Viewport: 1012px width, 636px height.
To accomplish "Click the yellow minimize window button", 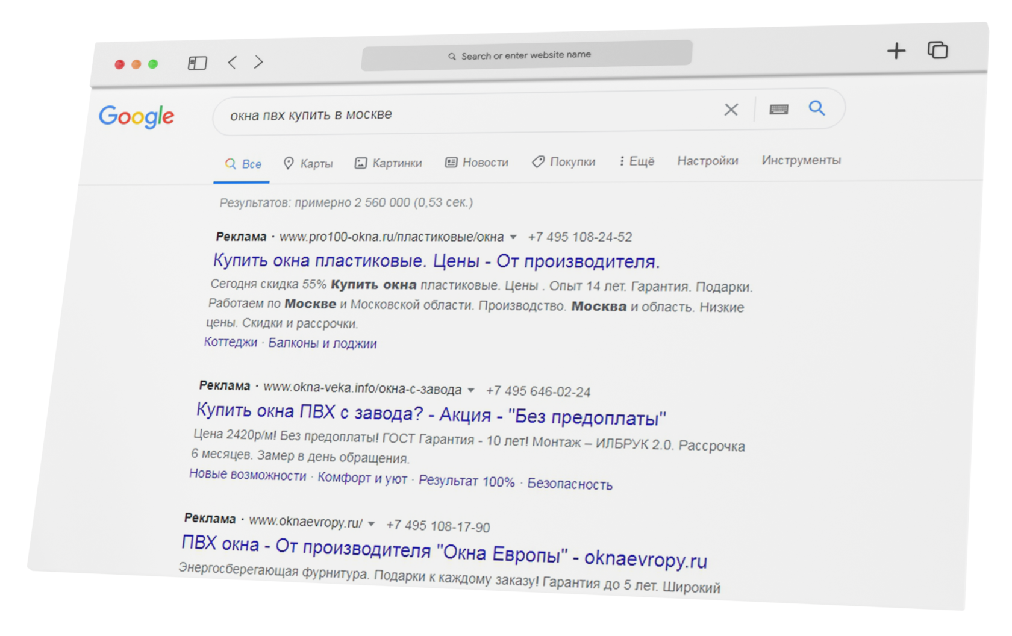I will pyautogui.click(x=136, y=64).
